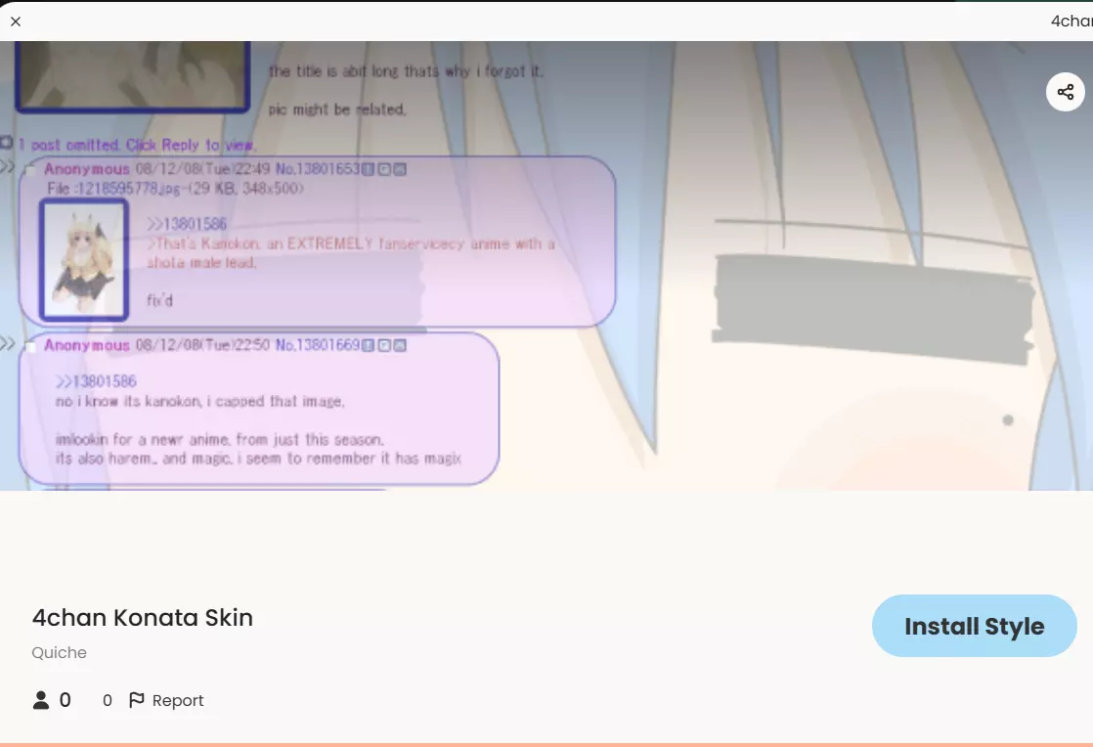
Task: Click the 4chan Konata Skin title
Action: 142,618
